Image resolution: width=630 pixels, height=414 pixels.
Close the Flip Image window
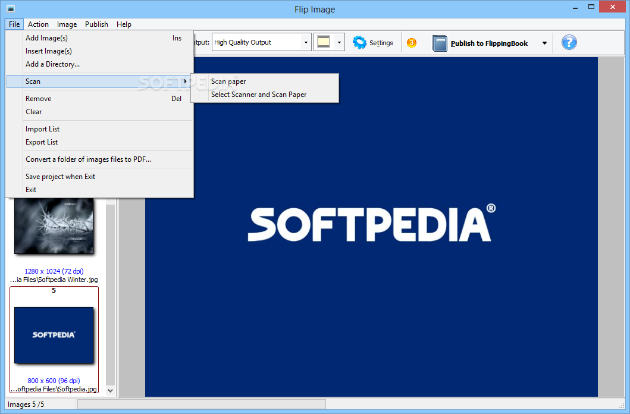coord(613,7)
